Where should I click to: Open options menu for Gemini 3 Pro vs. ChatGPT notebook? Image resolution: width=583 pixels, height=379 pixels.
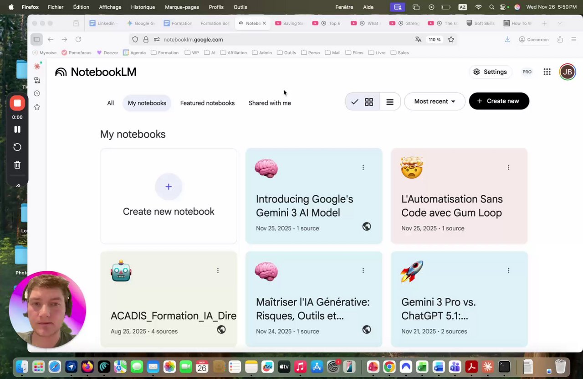point(508,270)
